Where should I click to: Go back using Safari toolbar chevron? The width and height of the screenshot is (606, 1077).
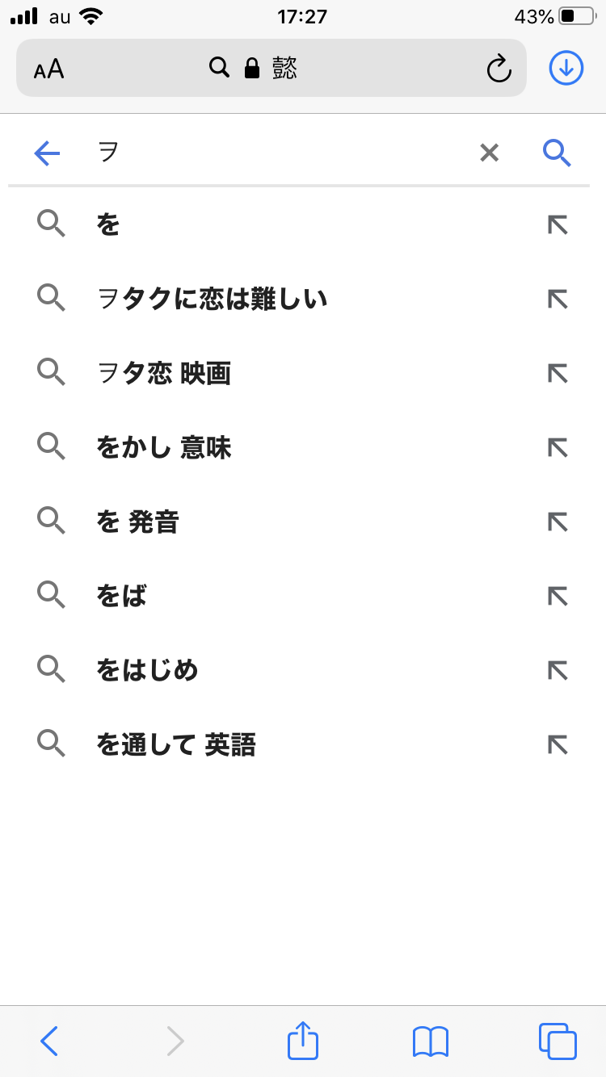[x=49, y=1041]
